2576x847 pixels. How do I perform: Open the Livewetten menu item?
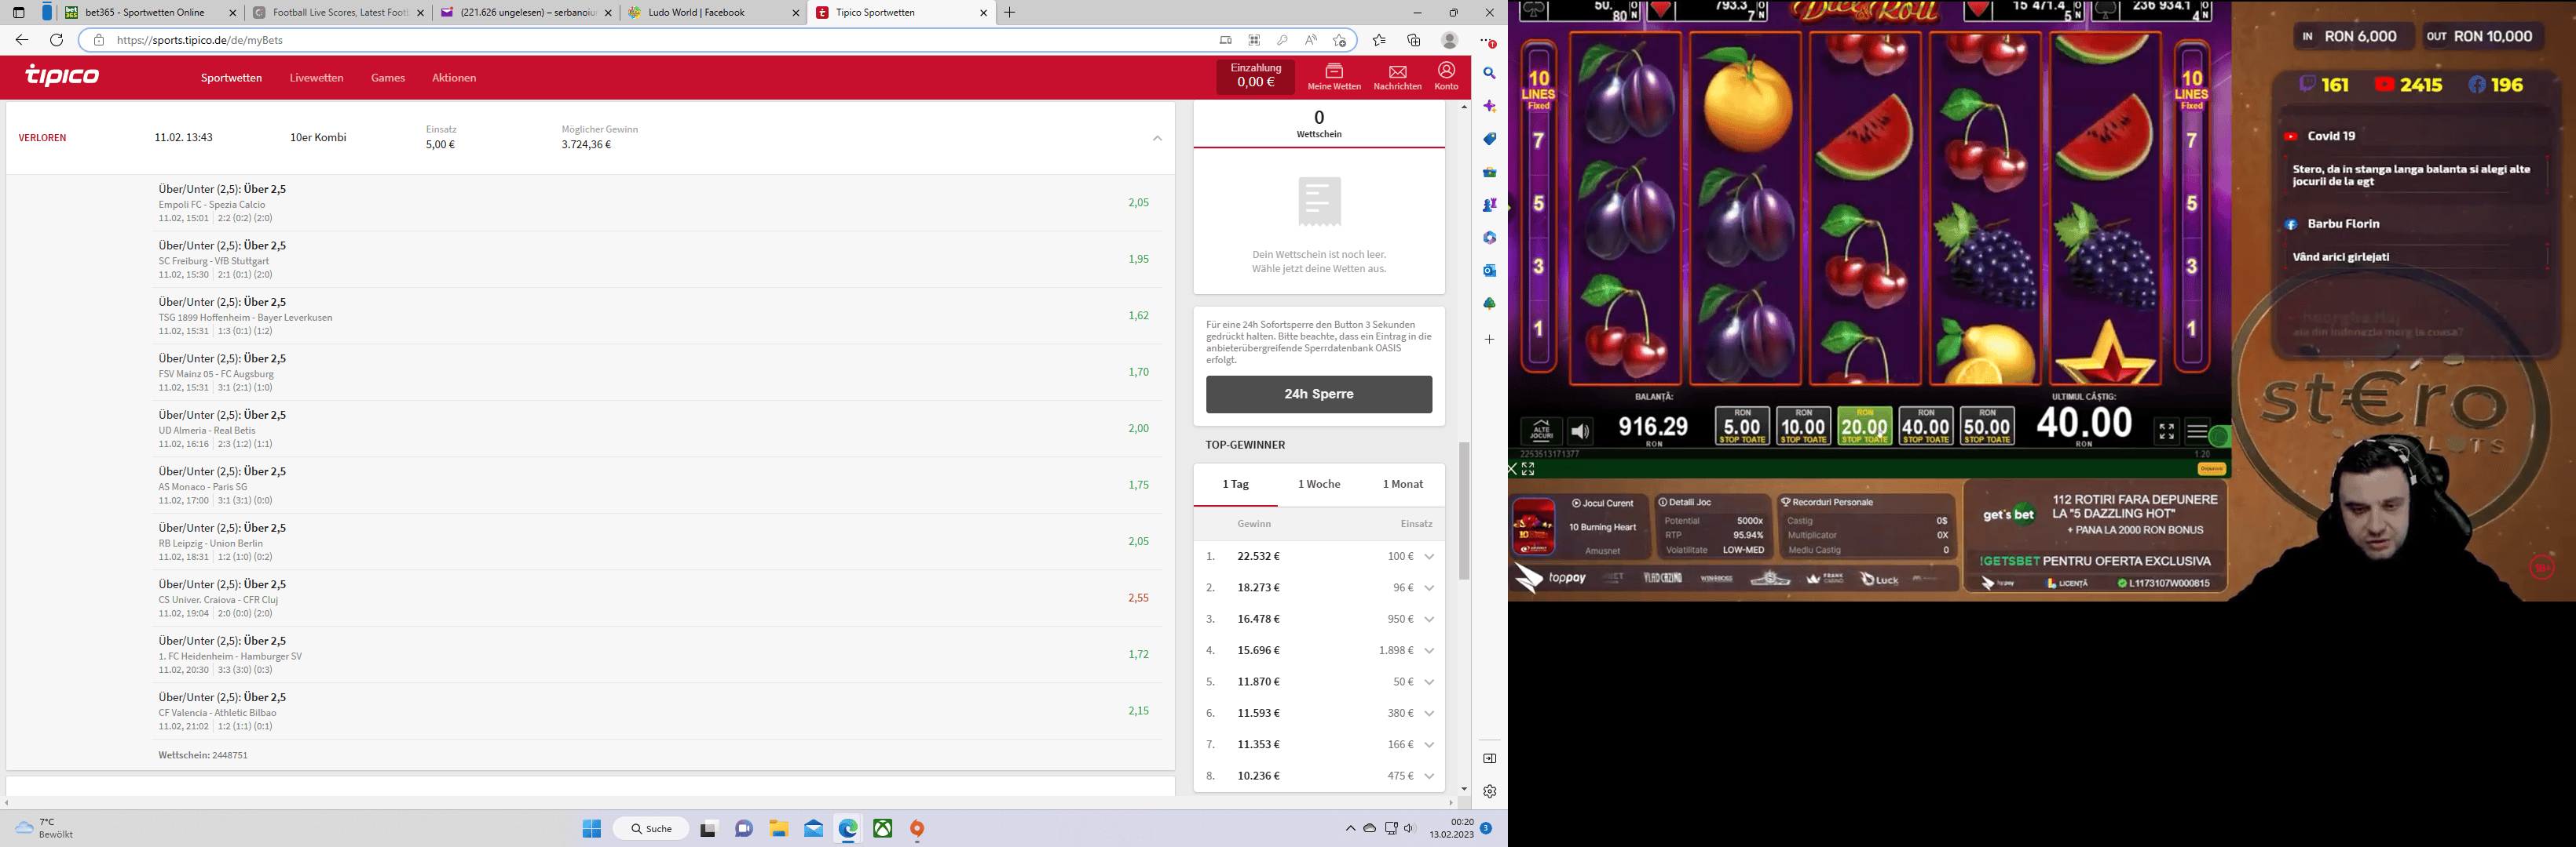tap(316, 78)
